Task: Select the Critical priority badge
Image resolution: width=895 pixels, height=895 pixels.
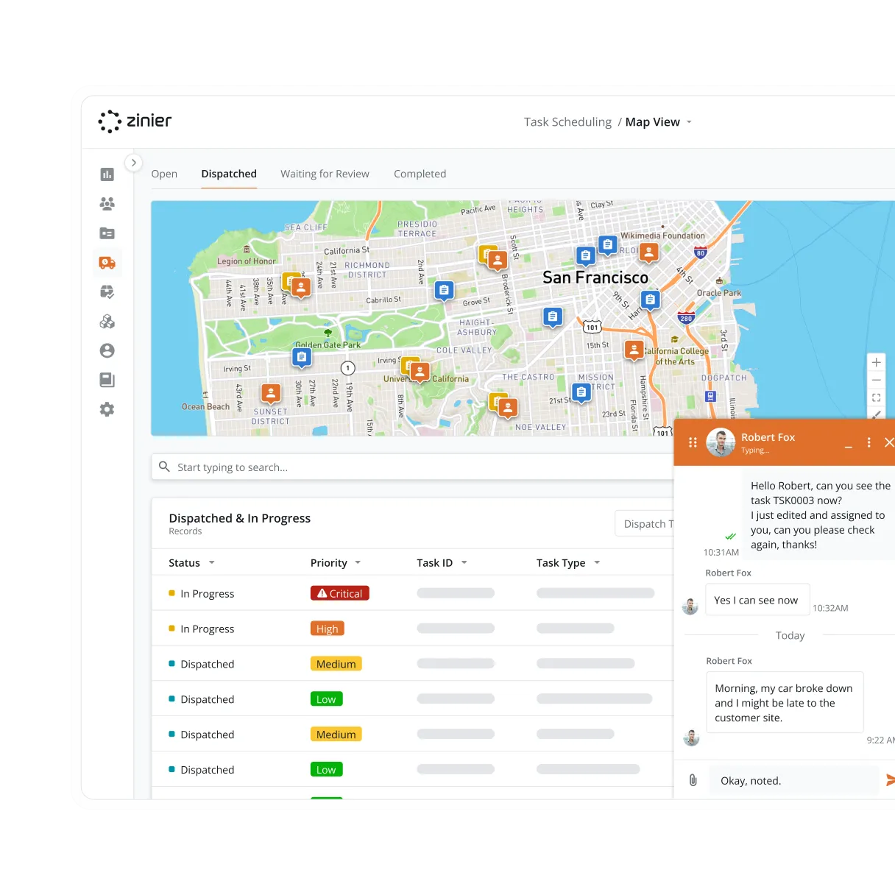Action: pyautogui.click(x=339, y=593)
